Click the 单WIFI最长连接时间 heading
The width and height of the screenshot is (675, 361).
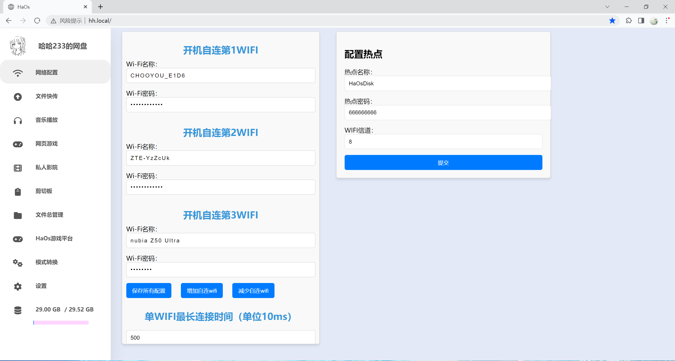pyautogui.click(x=218, y=316)
